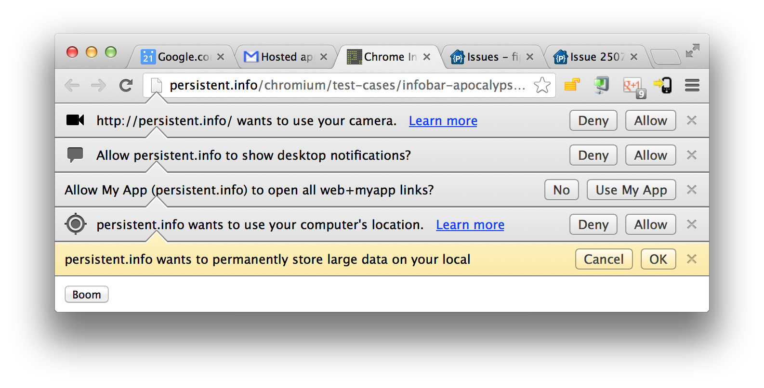Click the address bar URL field

[x=347, y=85]
